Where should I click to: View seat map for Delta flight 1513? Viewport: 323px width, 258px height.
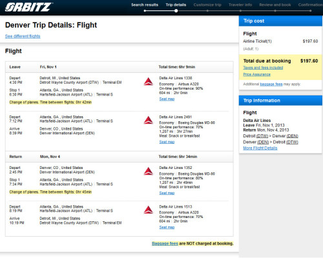167,227
